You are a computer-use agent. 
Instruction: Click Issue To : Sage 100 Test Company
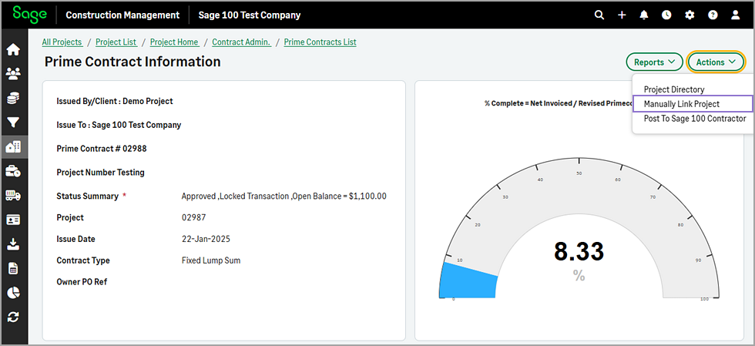click(119, 125)
